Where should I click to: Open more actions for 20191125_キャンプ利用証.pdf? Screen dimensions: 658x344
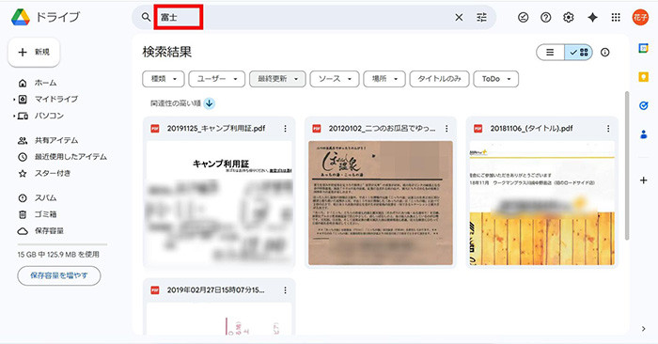286,129
